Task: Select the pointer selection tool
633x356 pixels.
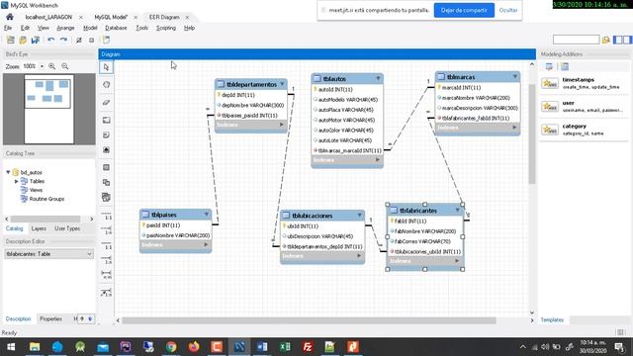Action: pyautogui.click(x=106, y=67)
